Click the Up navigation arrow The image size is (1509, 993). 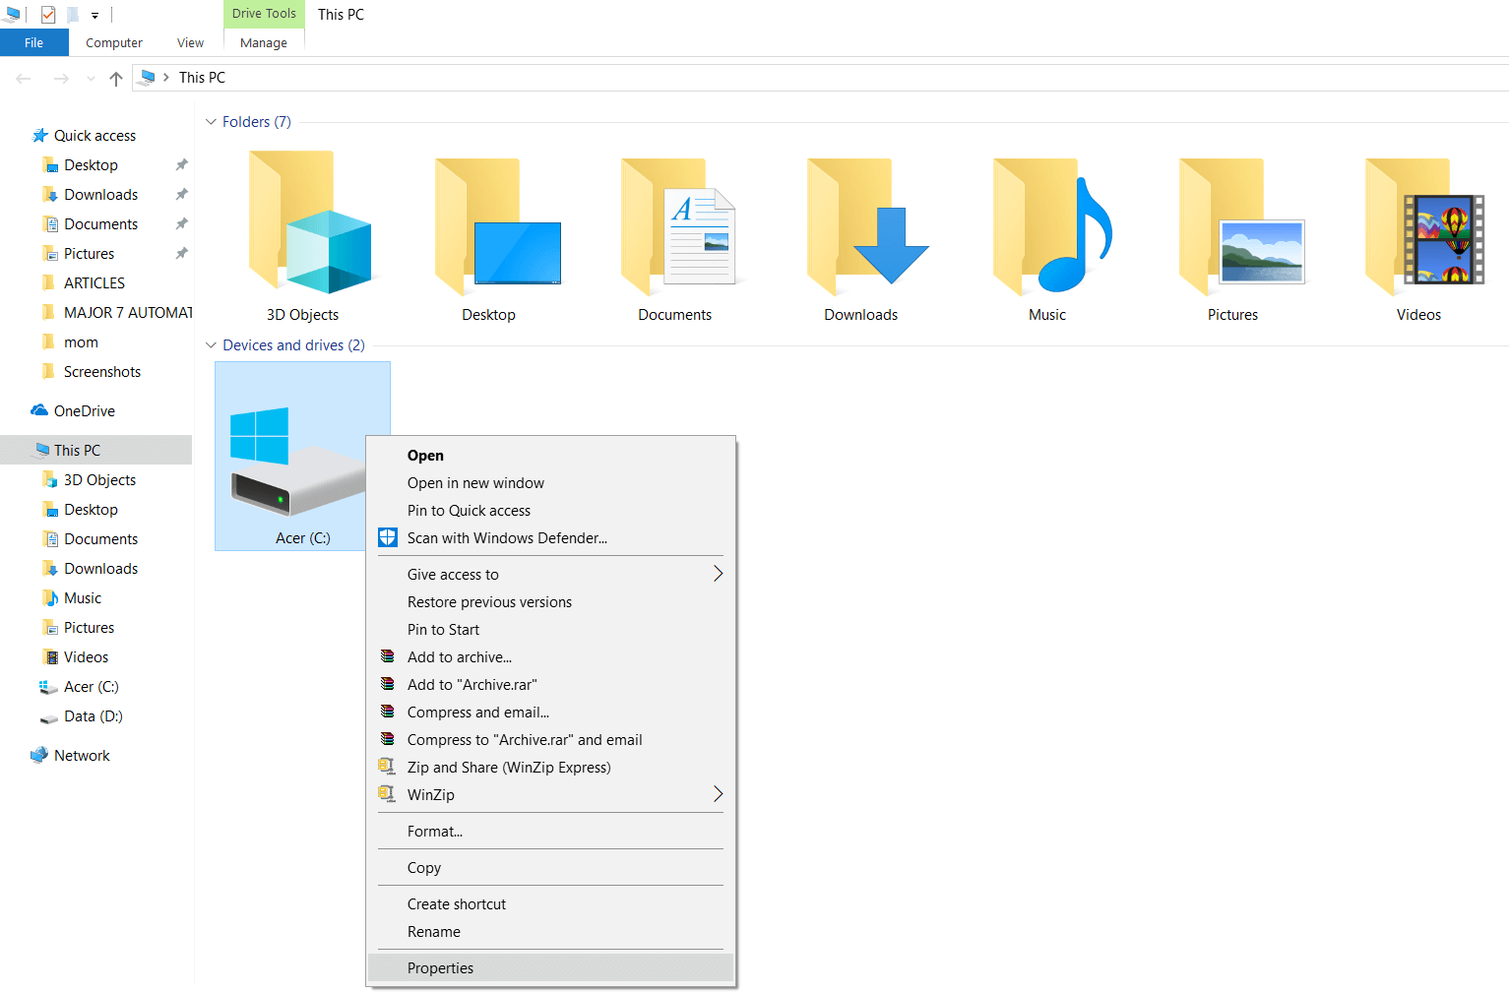(x=116, y=79)
